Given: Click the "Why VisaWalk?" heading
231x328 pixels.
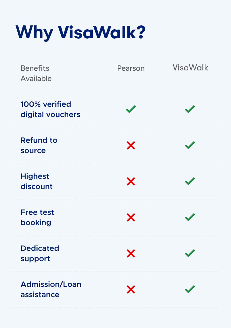Looking at the screenshot, I should click(81, 32).
